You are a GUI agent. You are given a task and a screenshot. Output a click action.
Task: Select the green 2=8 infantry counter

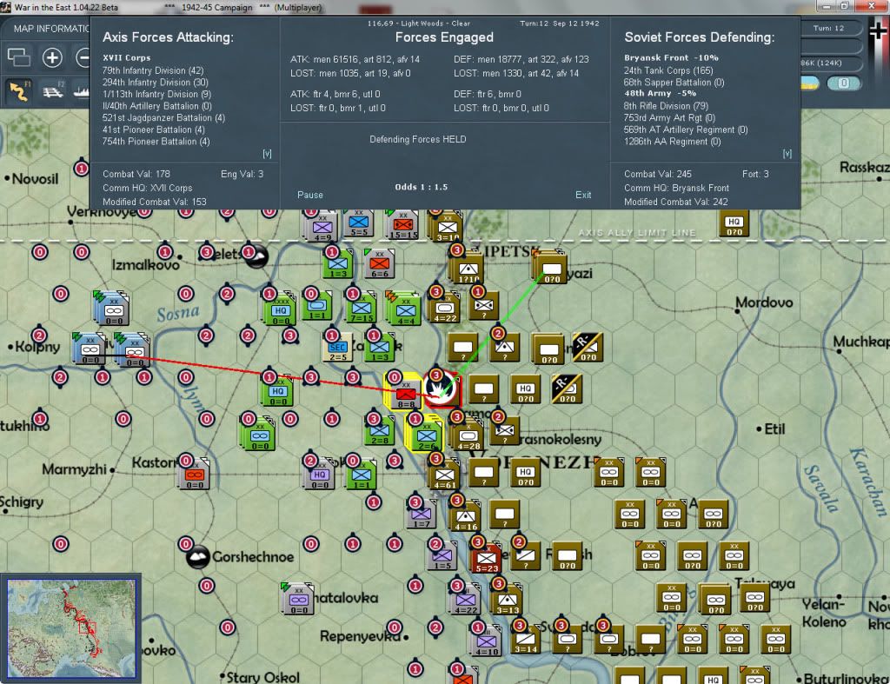(x=380, y=431)
